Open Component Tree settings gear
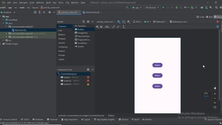 coord(88,69)
